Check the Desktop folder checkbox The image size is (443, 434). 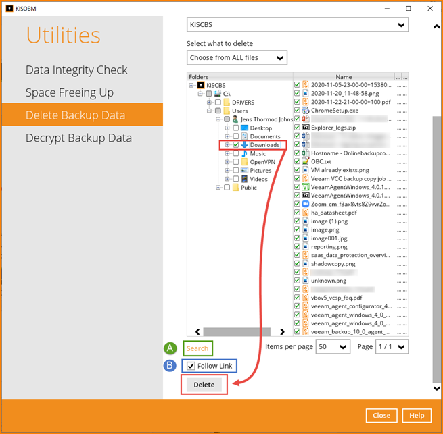tap(235, 128)
